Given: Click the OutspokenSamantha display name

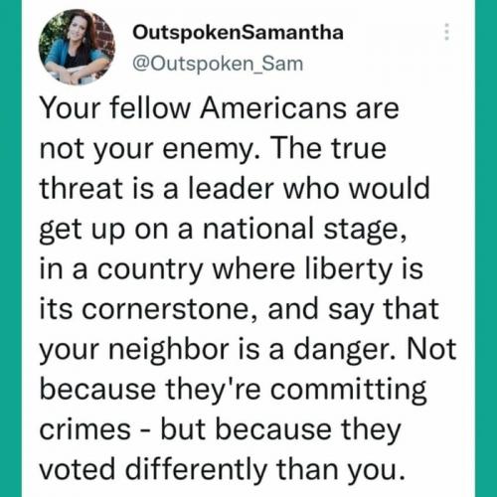Looking at the screenshot, I should point(238,33).
